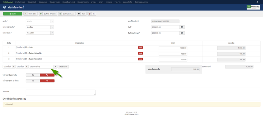Delete row 2, the B7 water meter deposit line
This screenshot has height=126, width=263.
tap(140, 53)
